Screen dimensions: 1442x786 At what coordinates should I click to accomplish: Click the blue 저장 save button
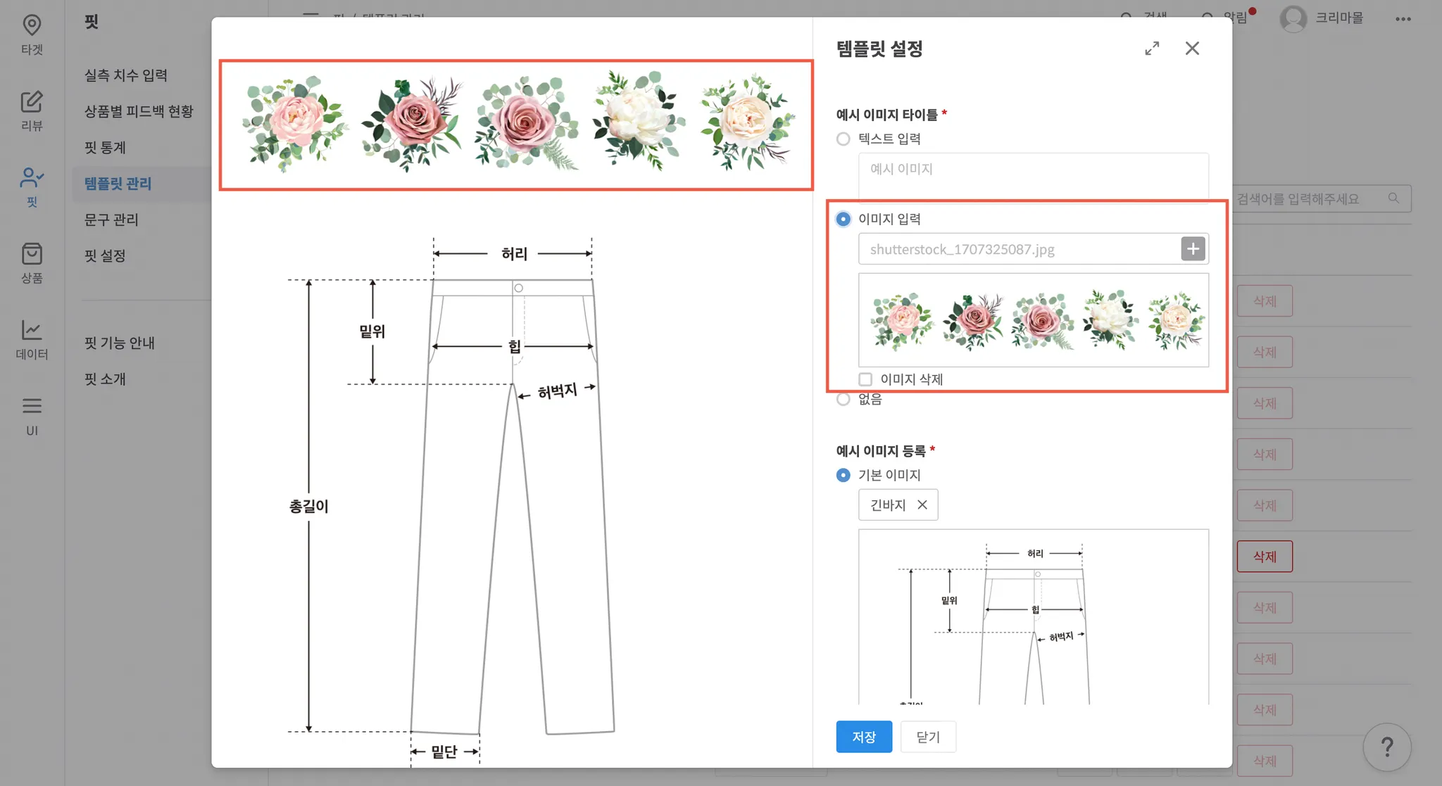click(x=864, y=737)
